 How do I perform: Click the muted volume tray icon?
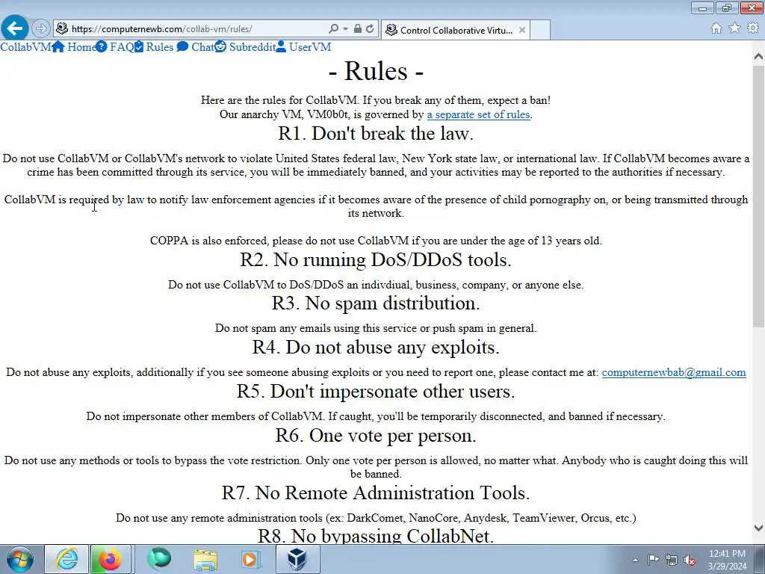pos(690,560)
